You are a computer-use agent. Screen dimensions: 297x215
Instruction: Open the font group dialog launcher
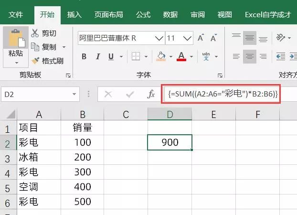[x=220, y=75]
